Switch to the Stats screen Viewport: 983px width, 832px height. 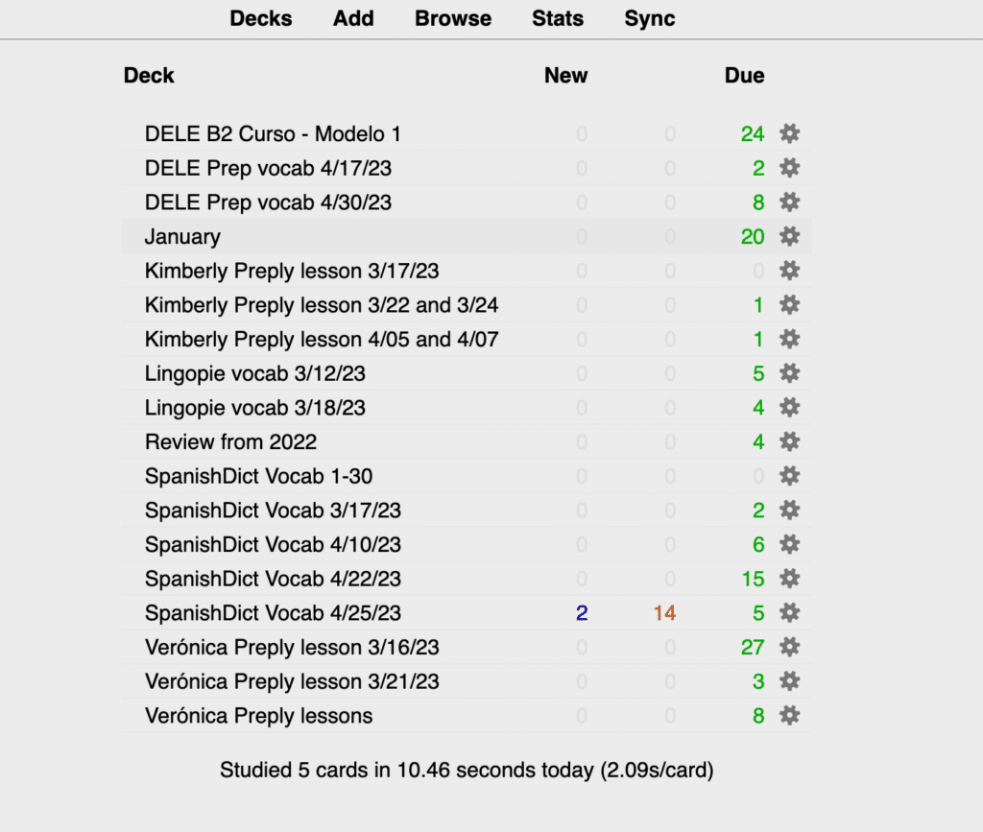[x=558, y=18]
